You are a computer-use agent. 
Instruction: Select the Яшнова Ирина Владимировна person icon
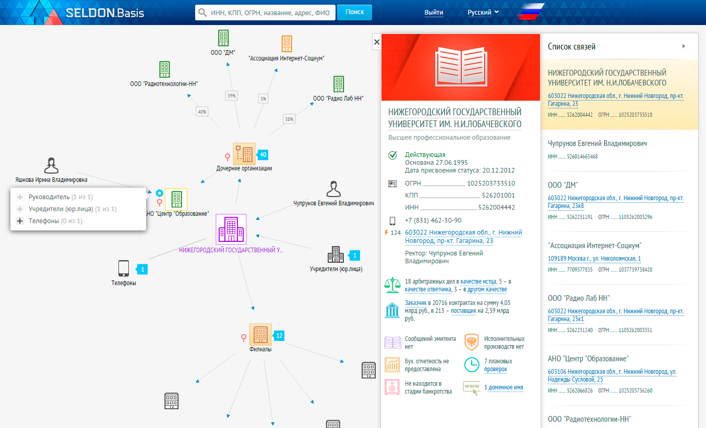(51, 166)
